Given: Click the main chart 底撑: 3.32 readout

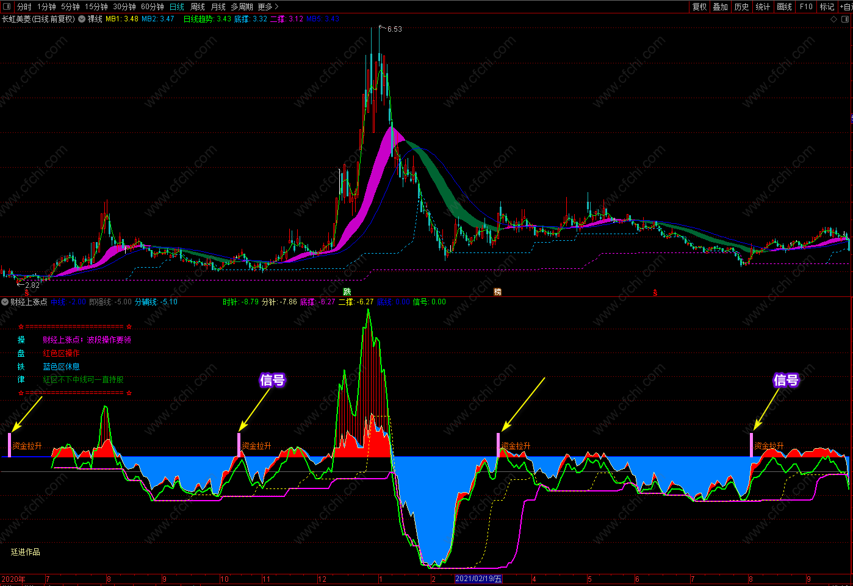Looking at the screenshot, I should 251,19.
